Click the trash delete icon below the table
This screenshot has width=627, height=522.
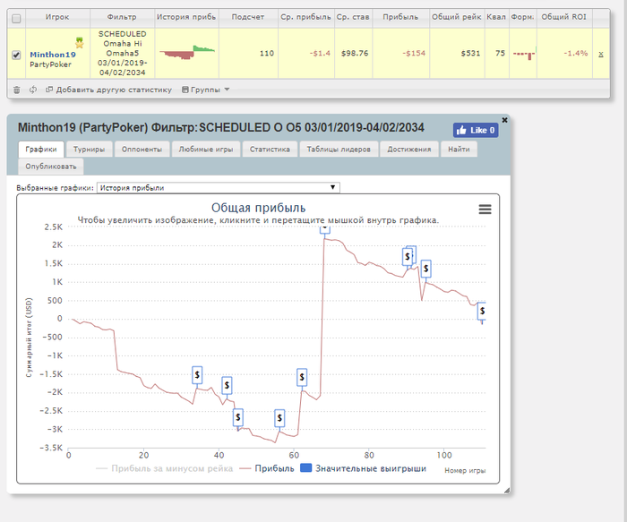point(16,90)
